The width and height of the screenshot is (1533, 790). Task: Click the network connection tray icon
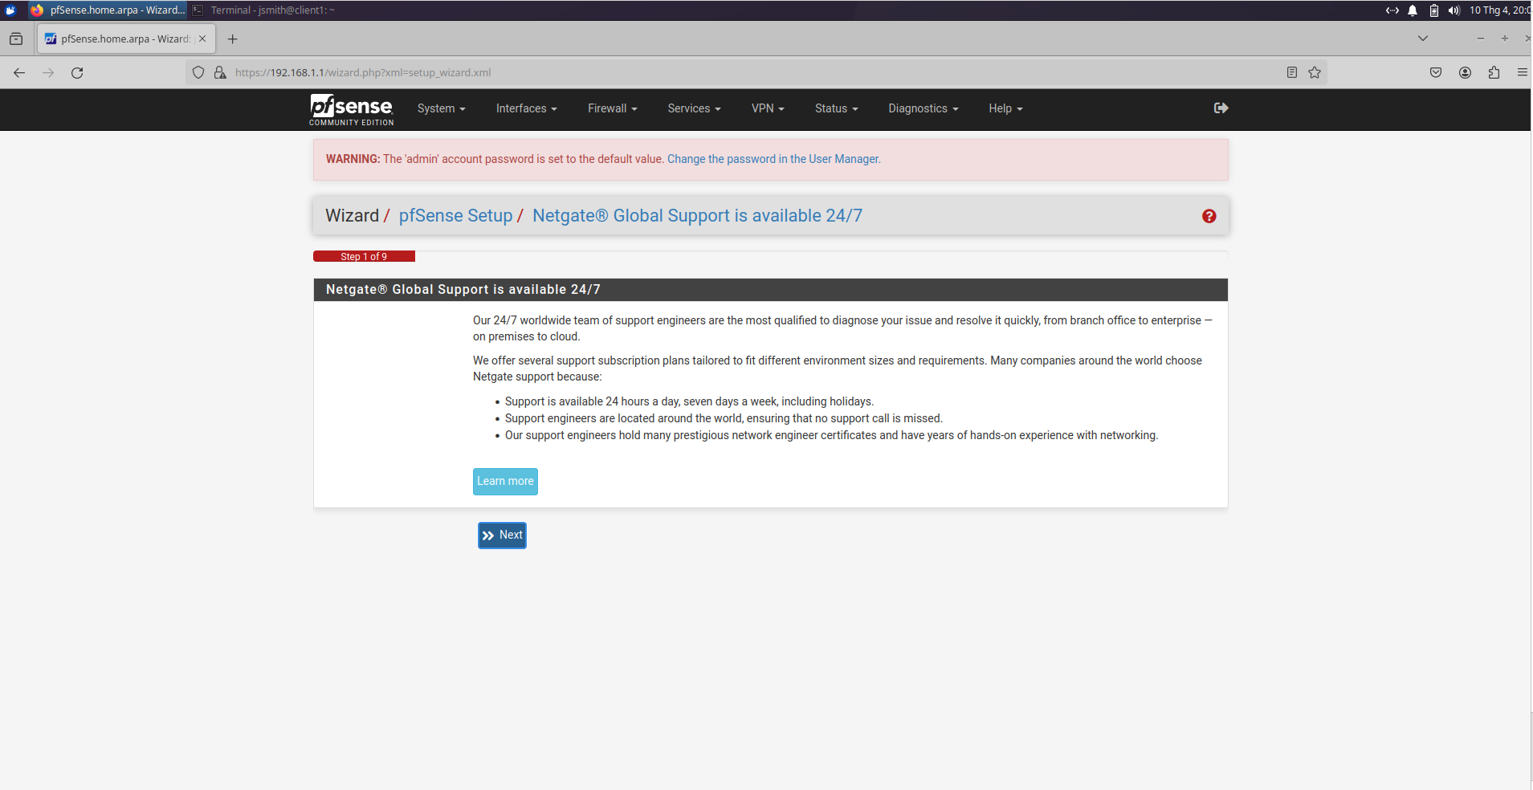point(1392,10)
